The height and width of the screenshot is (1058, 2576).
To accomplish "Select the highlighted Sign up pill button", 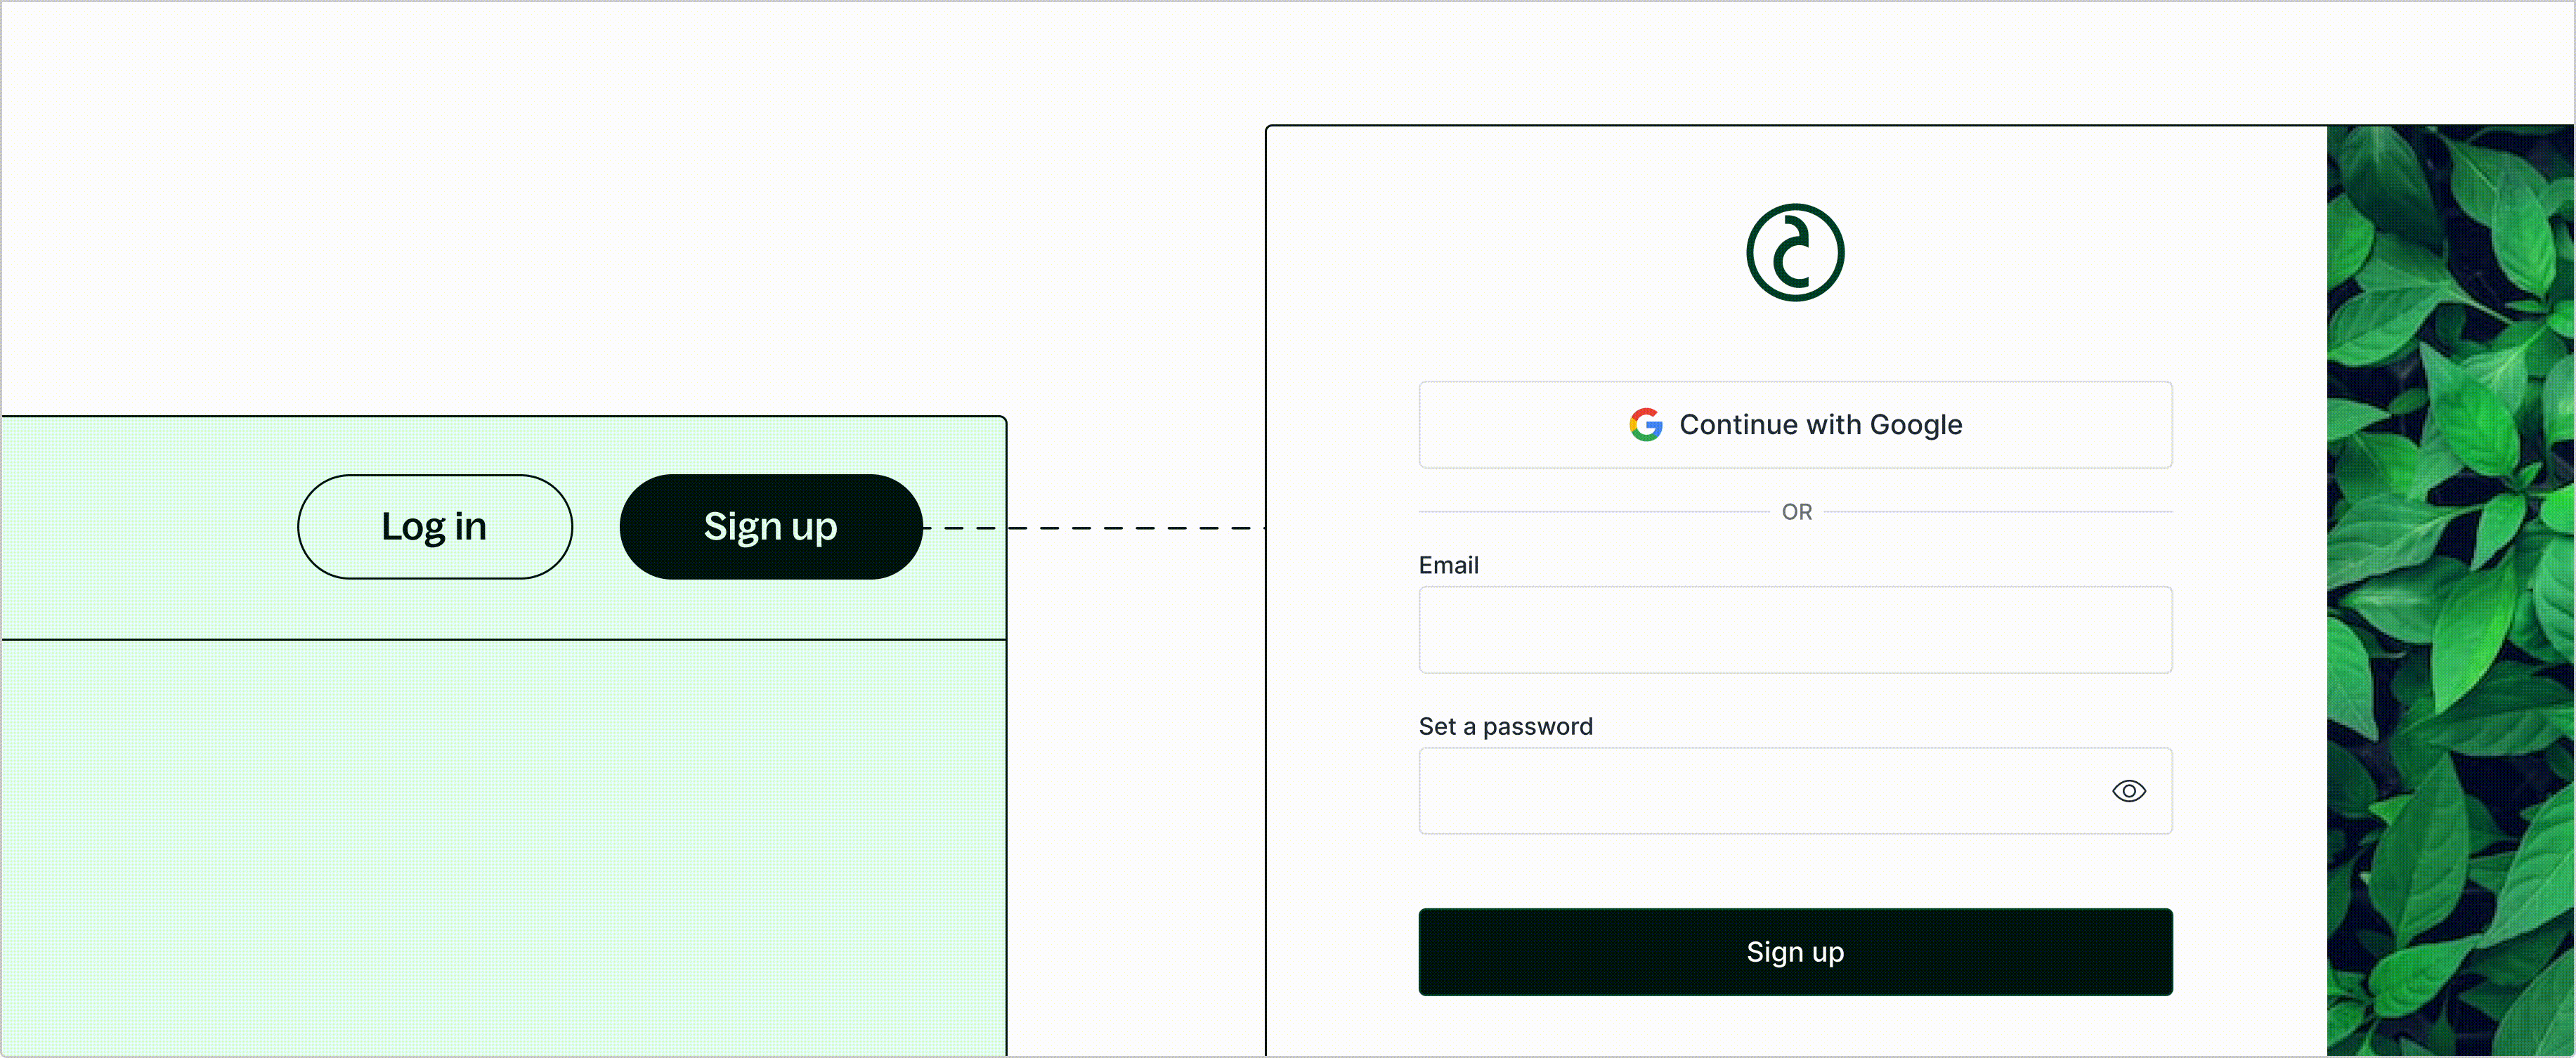I will 771,526.
